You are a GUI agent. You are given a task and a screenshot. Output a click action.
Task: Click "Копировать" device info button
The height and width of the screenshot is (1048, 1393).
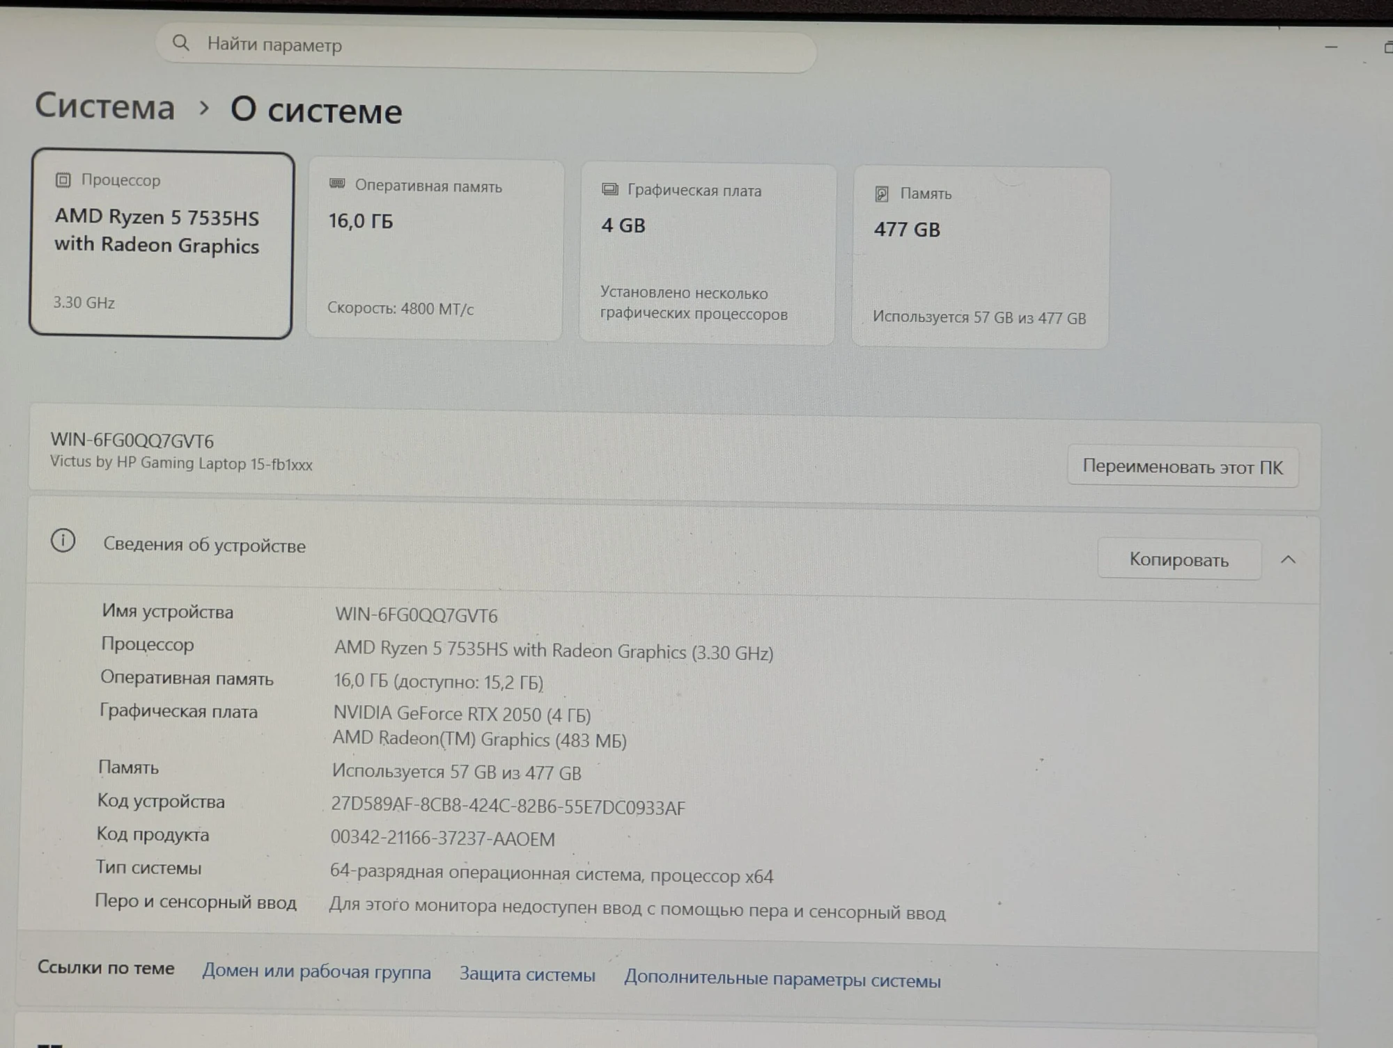coord(1179,559)
